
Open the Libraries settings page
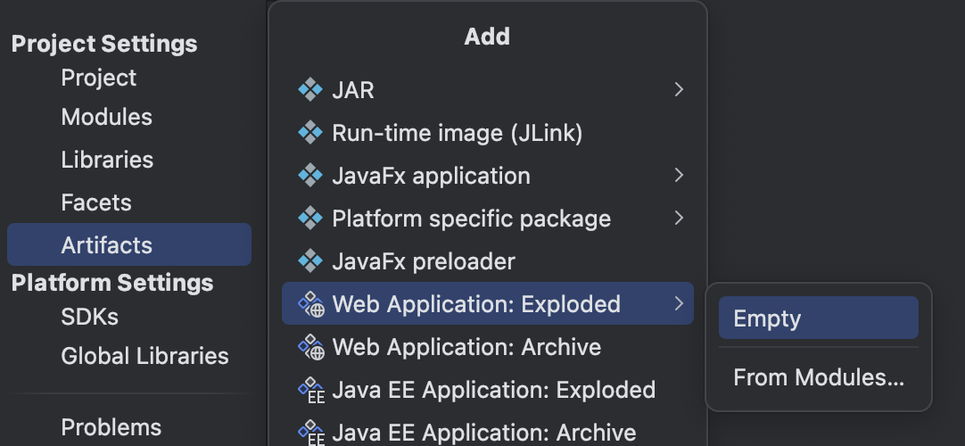pos(107,160)
